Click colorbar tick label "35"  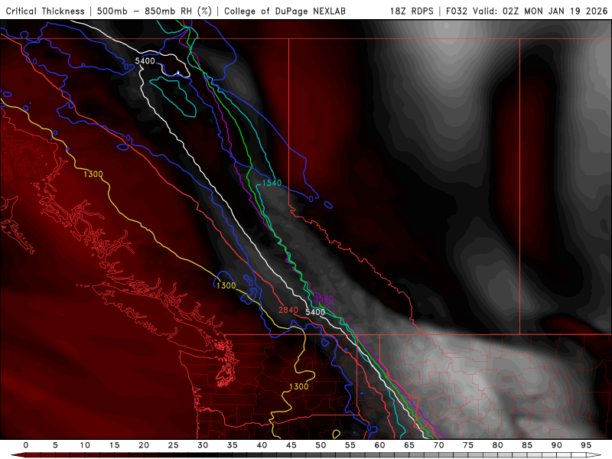[x=233, y=445]
